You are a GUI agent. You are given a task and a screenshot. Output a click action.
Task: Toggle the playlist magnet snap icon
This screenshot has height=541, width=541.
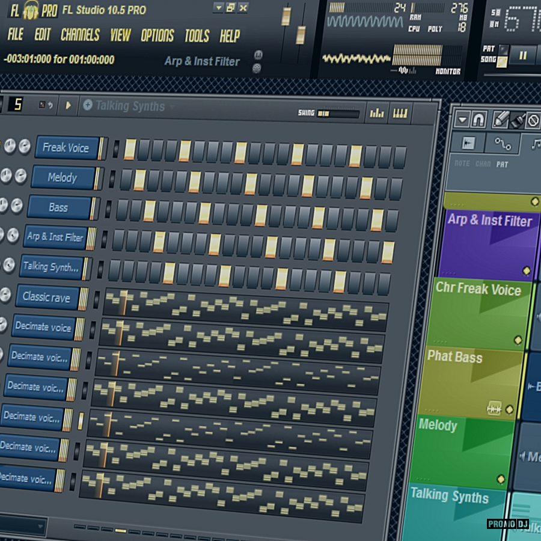(x=478, y=120)
